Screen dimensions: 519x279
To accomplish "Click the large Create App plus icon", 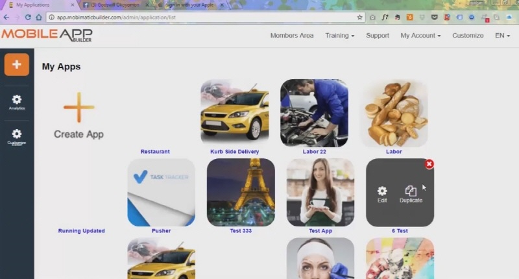I will click(x=78, y=107).
